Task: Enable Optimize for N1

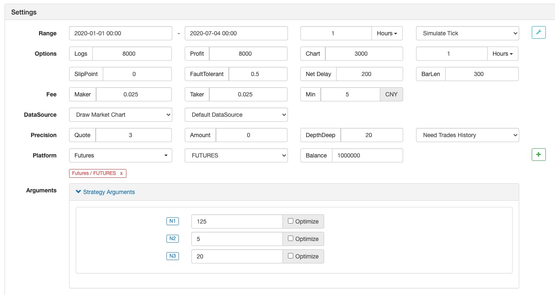Action: pos(291,221)
